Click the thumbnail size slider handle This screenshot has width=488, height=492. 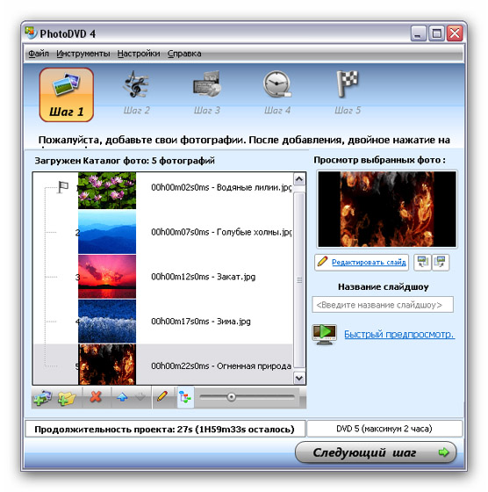pyautogui.click(x=232, y=397)
